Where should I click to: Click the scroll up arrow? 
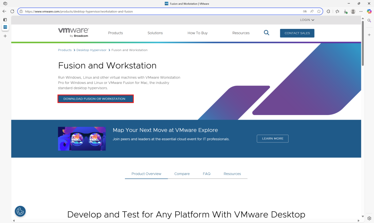click(x=363, y=18)
